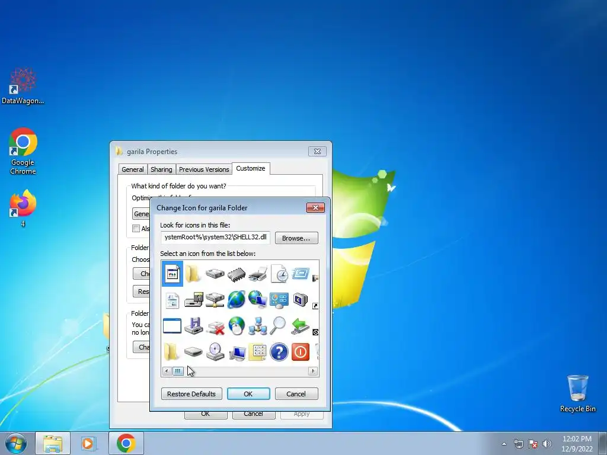Select the network drive icon with cable
This screenshot has width=607, height=455.
pos(215,300)
